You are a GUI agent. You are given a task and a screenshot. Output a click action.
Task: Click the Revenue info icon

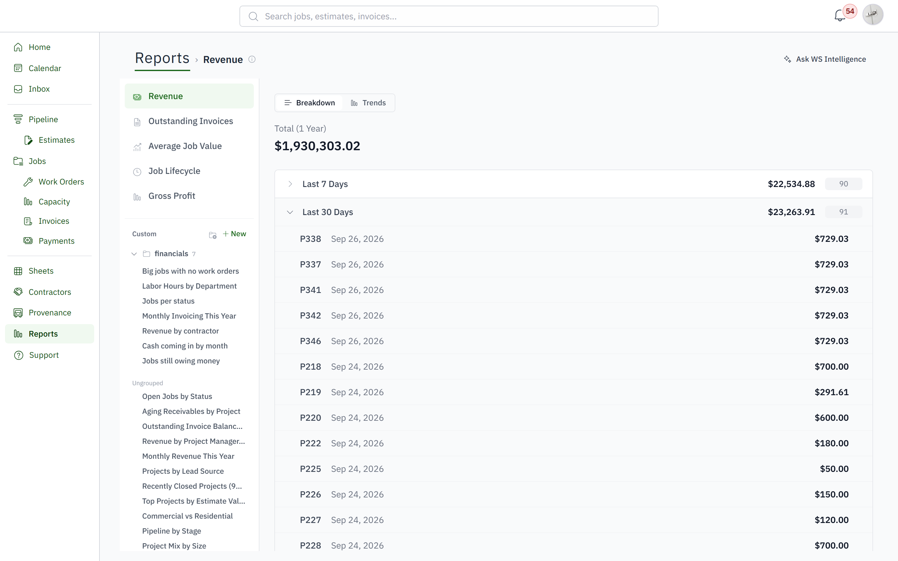coord(252,59)
